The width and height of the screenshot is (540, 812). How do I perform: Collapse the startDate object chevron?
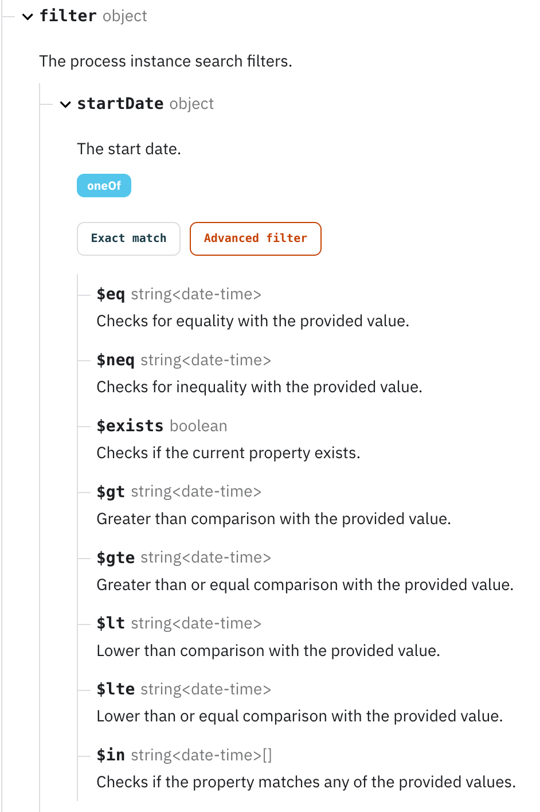tap(65, 104)
